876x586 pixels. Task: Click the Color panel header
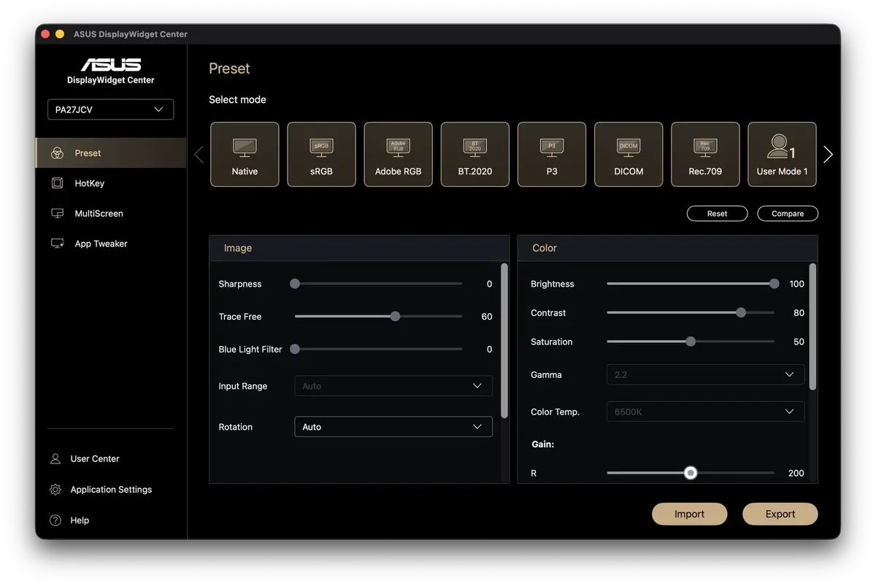coord(668,248)
